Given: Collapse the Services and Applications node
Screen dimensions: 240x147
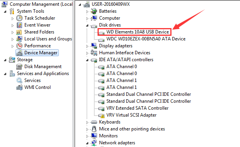Looking at the screenshot, I should 5,74.
